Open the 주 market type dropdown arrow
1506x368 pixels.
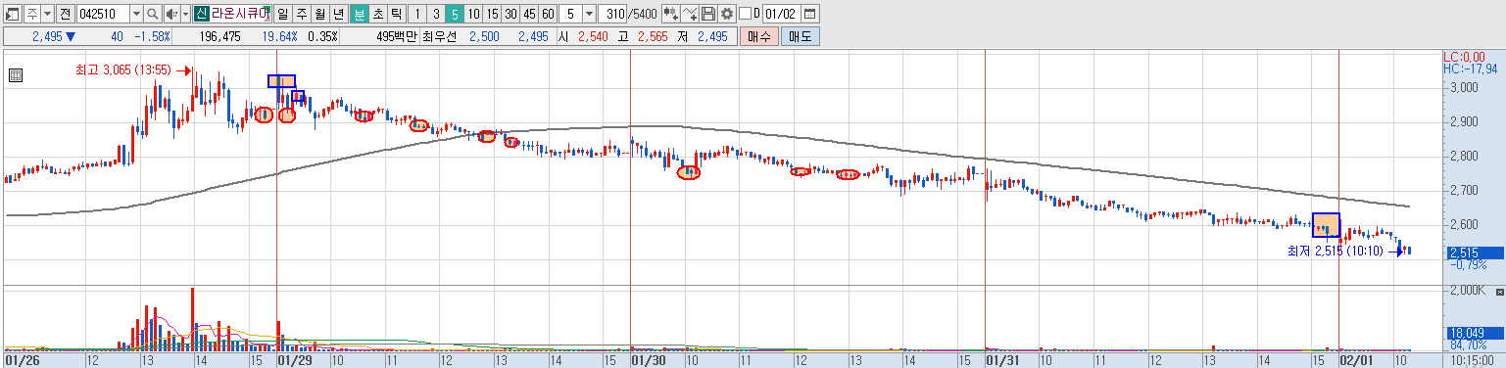pyautogui.click(x=47, y=15)
